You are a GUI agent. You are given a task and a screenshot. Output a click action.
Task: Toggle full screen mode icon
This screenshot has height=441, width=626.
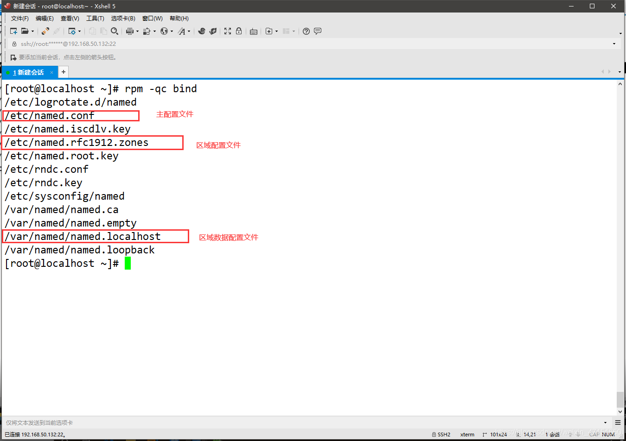point(228,31)
